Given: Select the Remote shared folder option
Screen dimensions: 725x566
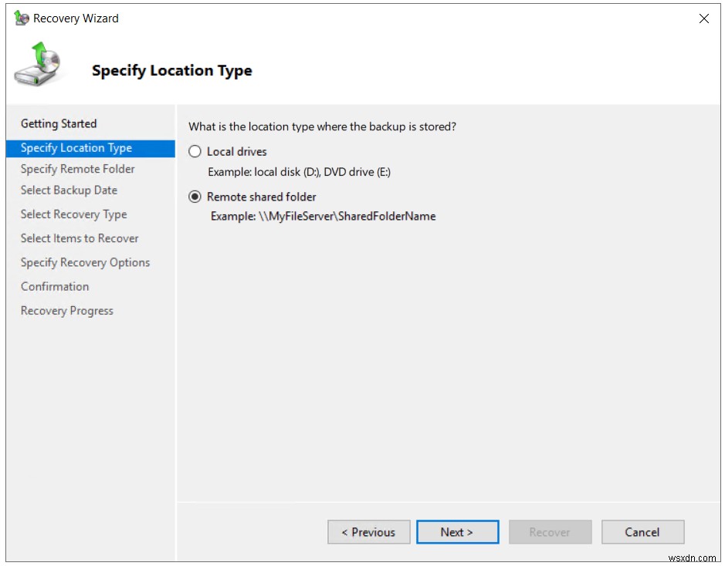Looking at the screenshot, I should coord(195,197).
